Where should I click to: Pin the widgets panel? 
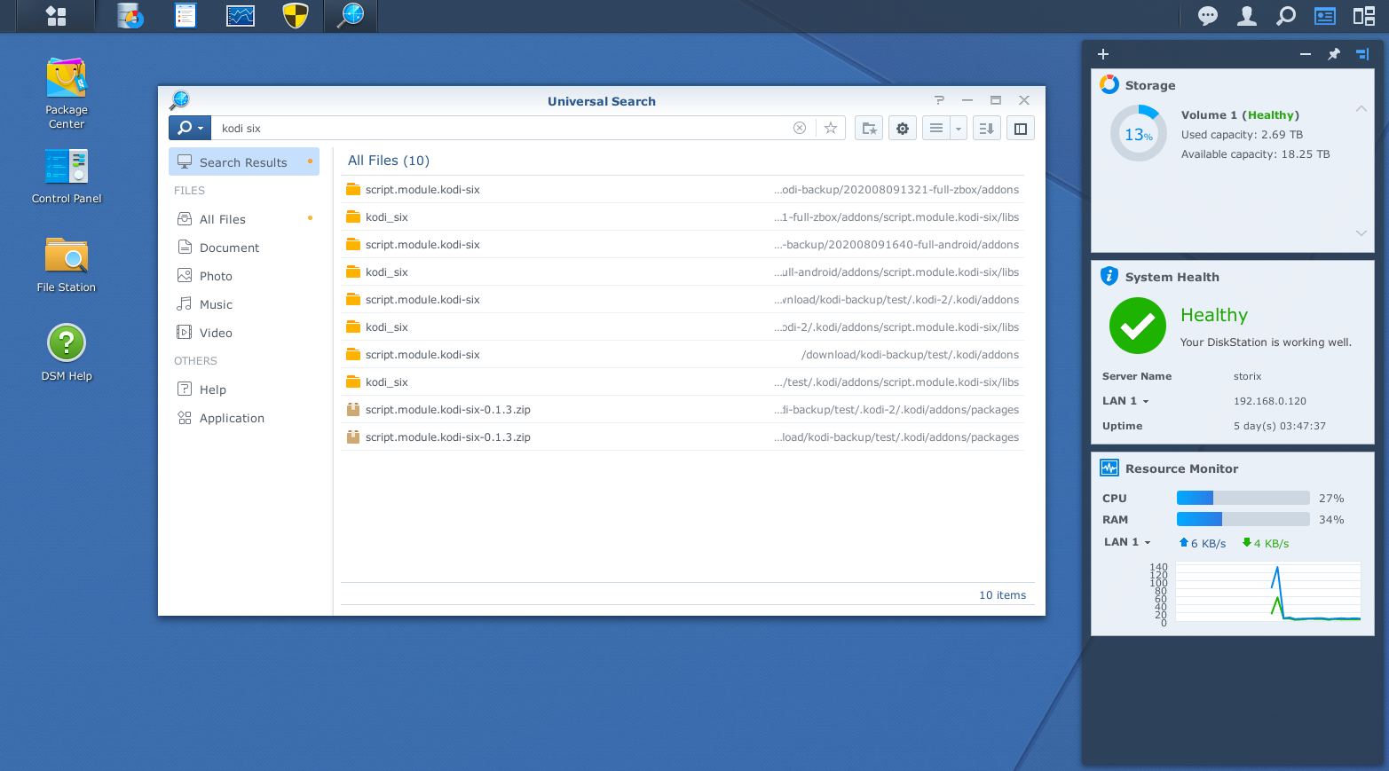pos(1333,54)
